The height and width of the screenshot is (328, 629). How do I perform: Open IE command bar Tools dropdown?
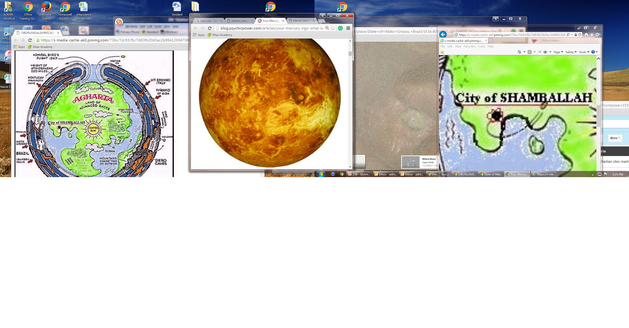pyautogui.click(x=584, y=52)
